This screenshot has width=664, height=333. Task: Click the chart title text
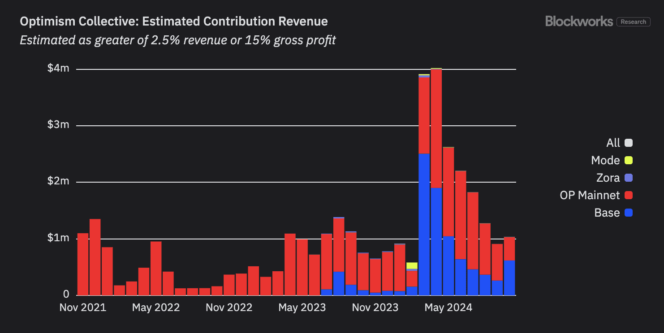pos(174,21)
